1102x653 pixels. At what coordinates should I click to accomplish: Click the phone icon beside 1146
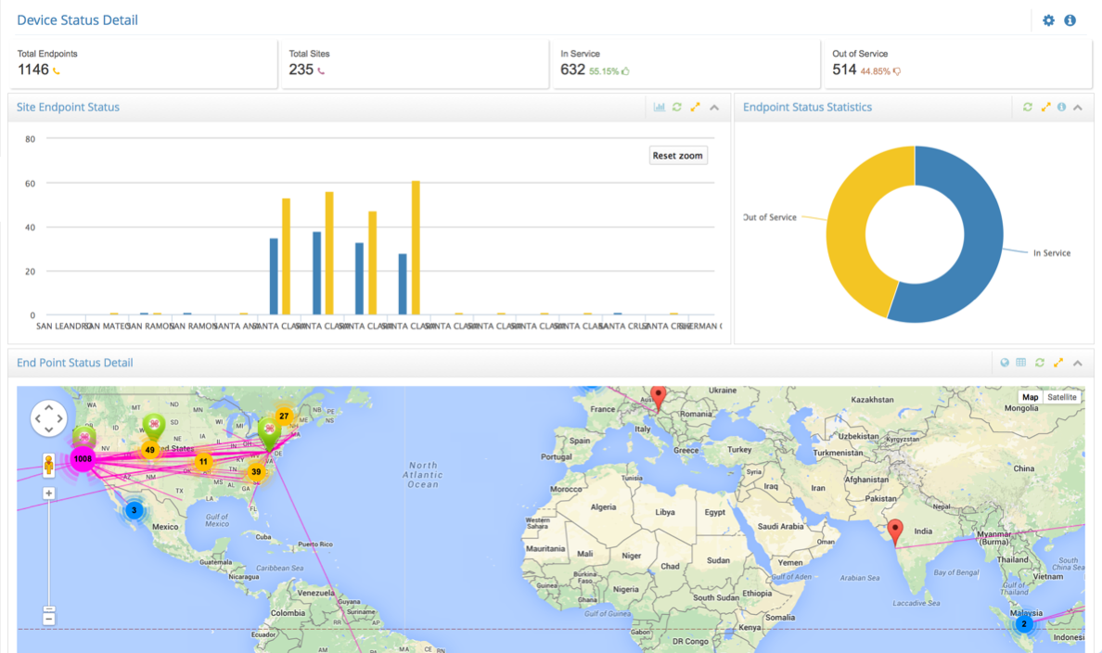[x=57, y=70]
